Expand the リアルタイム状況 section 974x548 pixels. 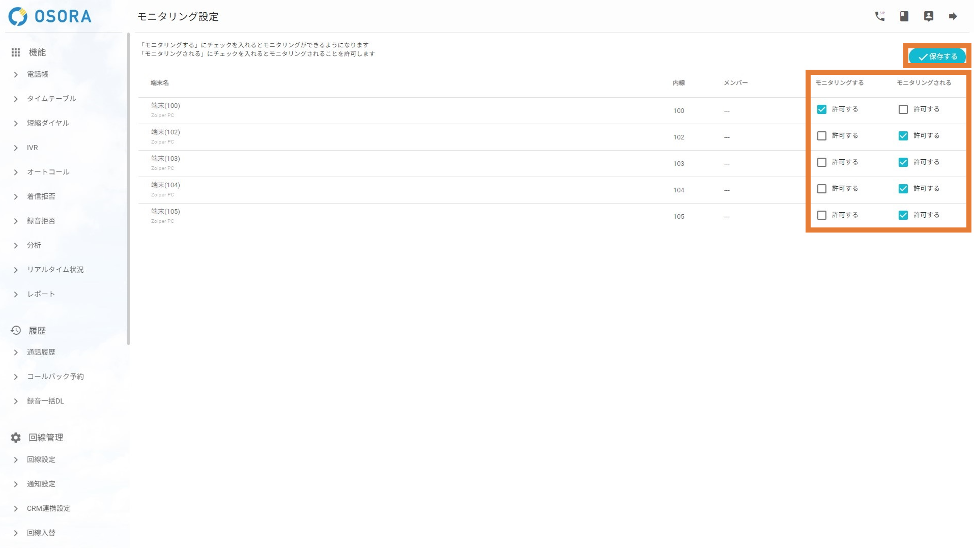click(55, 270)
